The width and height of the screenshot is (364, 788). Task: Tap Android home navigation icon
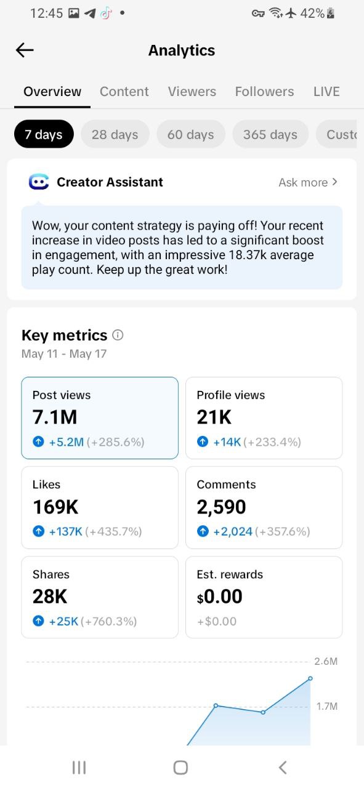click(x=180, y=767)
